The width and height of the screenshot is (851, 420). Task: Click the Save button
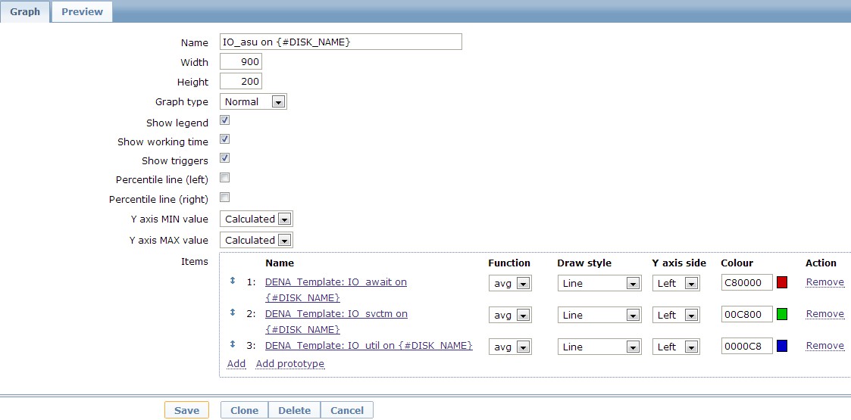[186, 410]
